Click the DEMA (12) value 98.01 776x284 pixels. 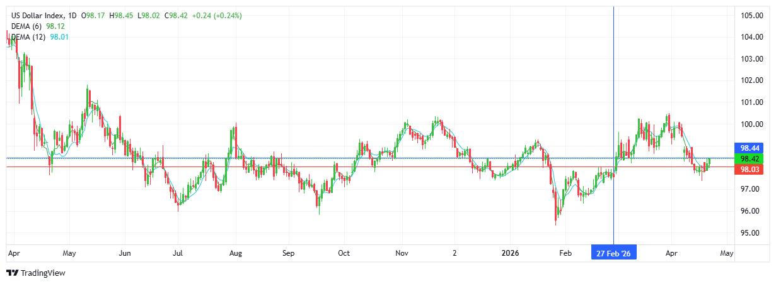[59, 37]
